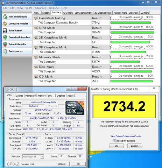Open the 3D Graphics Mark tab
This screenshot has width=162, height=168.
click(x=103, y=13)
